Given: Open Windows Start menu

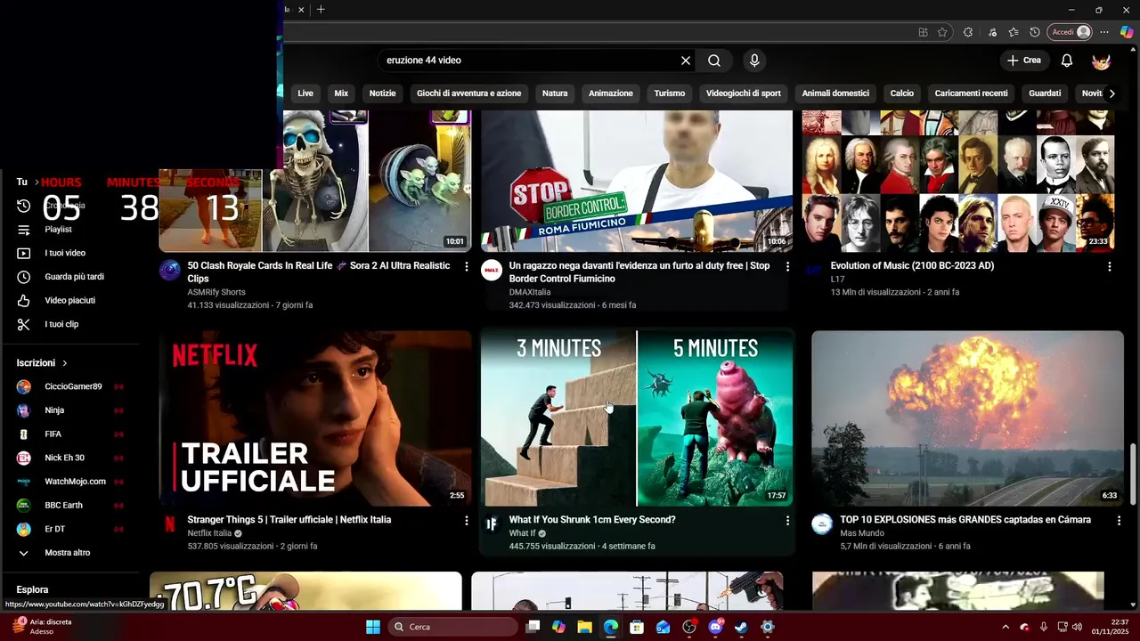Looking at the screenshot, I should point(373,627).
